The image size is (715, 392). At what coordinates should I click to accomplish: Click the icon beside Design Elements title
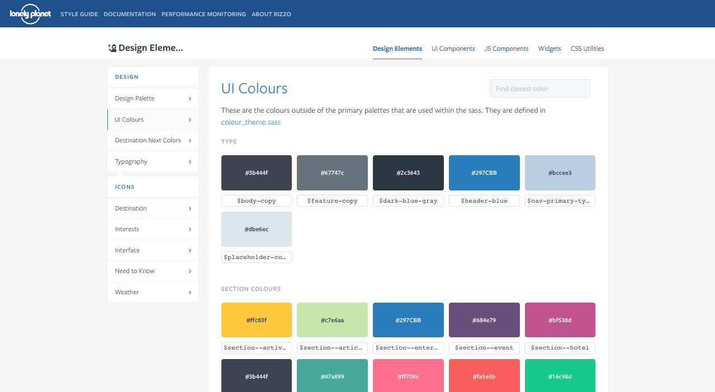[x=112, y=49]
